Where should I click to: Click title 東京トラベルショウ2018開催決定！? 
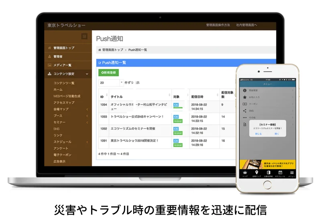(134, 141)
